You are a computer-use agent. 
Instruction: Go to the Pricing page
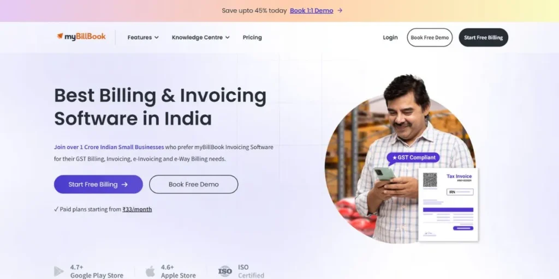[x=252, y=38]
